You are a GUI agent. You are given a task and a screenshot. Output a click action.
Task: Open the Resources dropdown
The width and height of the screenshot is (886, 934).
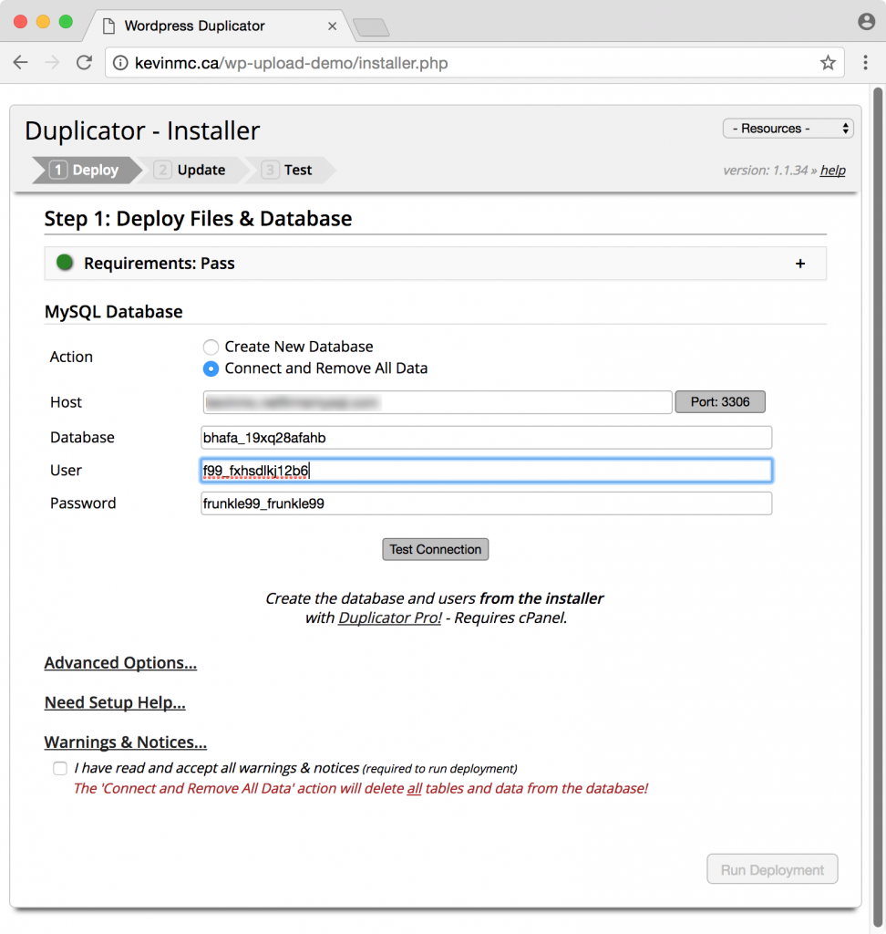pos(788,129)
